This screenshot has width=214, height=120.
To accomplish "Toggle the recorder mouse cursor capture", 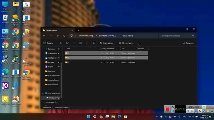I will pyautogui.click(x=200, y=111).
